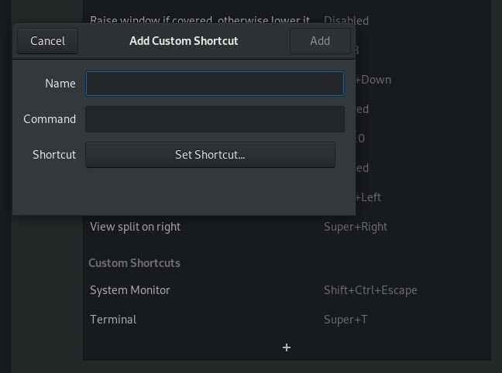Click the Shortcut label in dialog
This screenshot has height=373, width=502.
click(54, 155)
